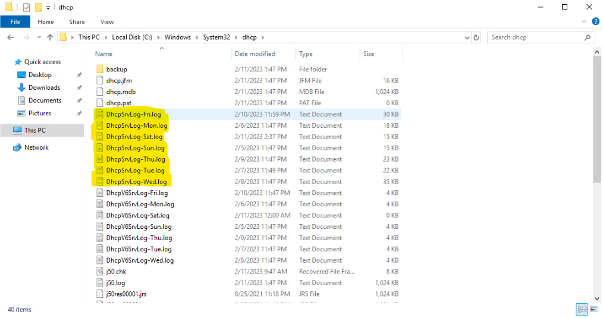Select the dhcp.jfm file icon

100,80
